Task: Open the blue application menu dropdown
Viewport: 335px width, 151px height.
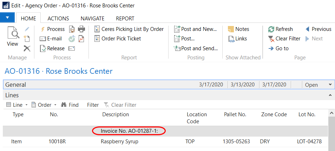Action: point(7,17)
